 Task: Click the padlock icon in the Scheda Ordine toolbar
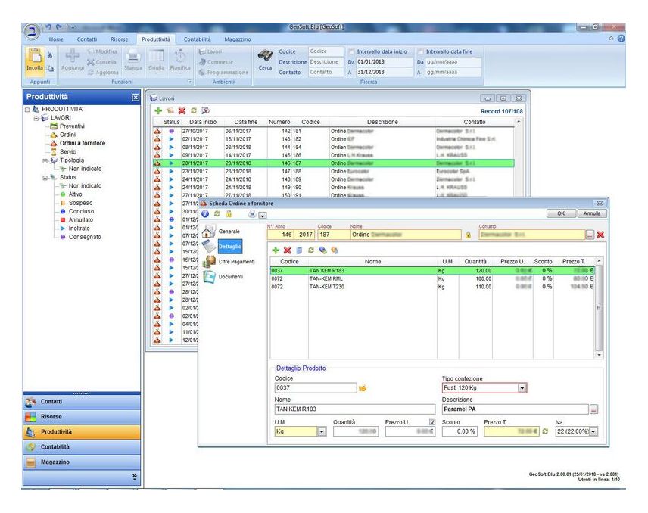pos(229,214)
